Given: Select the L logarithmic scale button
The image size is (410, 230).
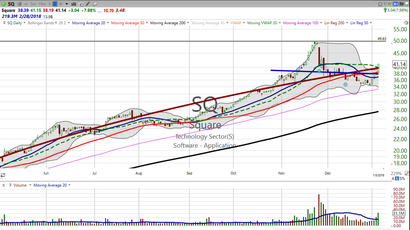Looking at the screenshot, I should (x=397, y=178).
